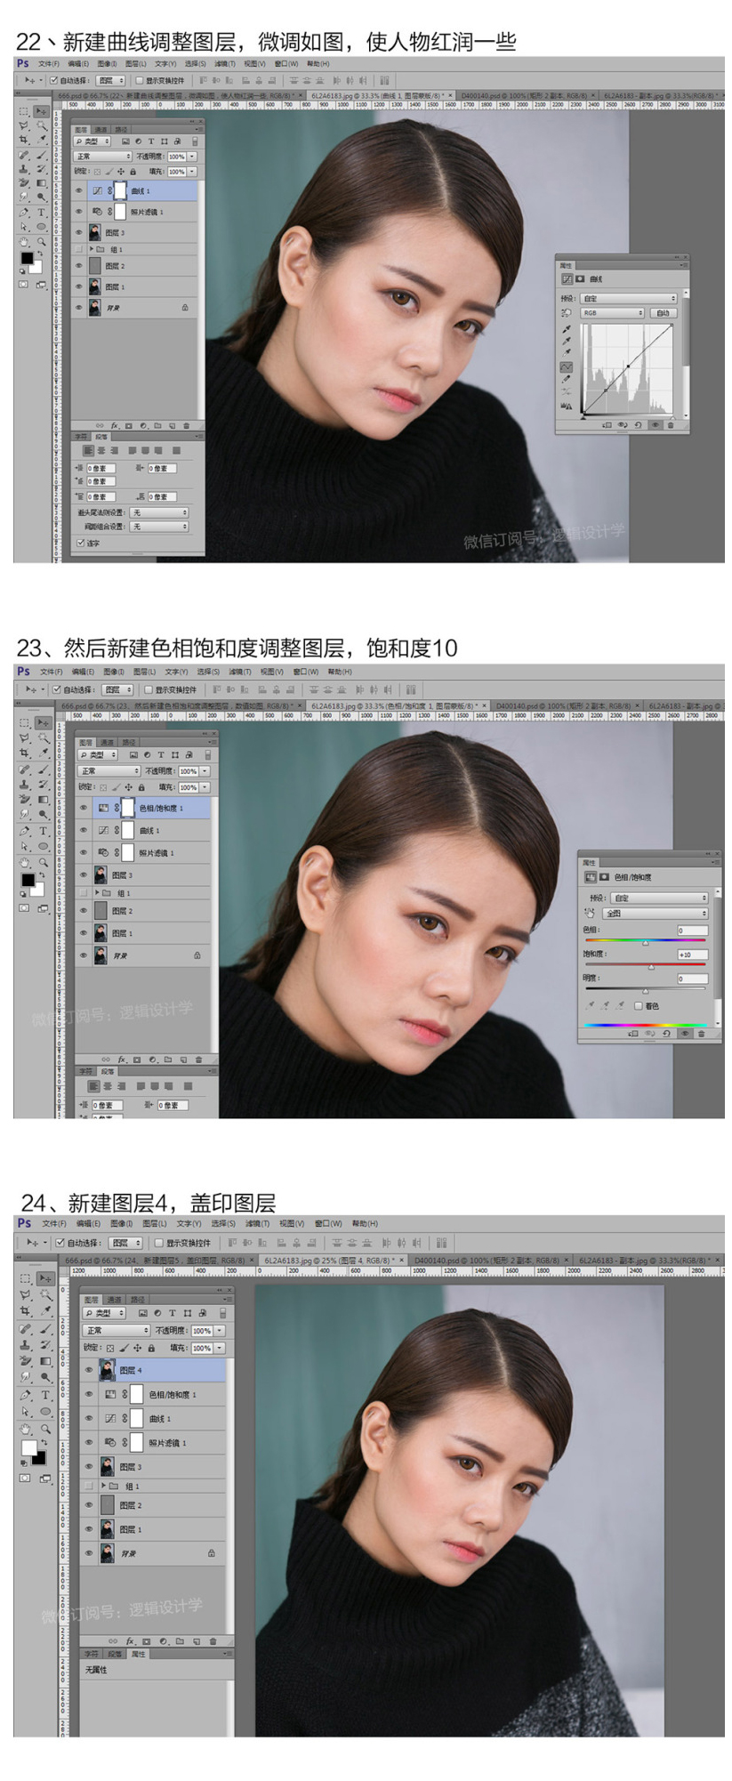
Task: Open 预设 dropdown in the Curves panel
Action: pyautogui.click(x=629, y=299)
